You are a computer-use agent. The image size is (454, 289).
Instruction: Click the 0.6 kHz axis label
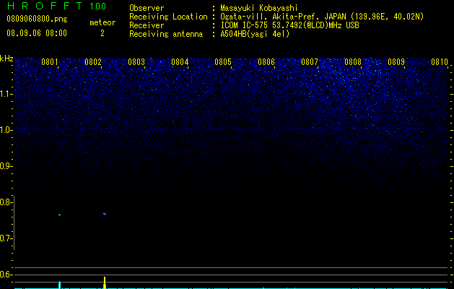5,275
